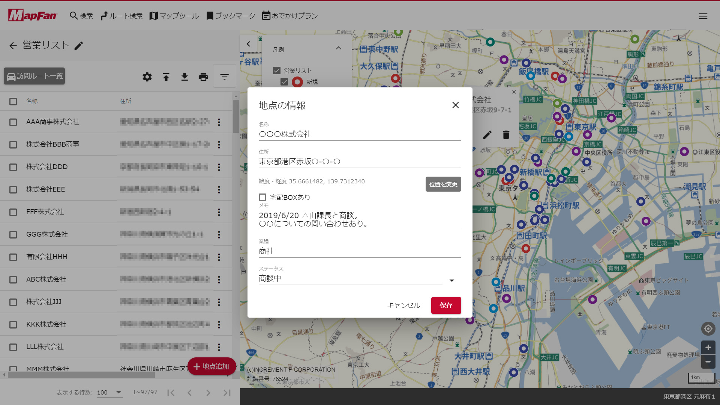The image size is (720, 405).
Task: Close the map info popup
Action: tap(514, 92)
